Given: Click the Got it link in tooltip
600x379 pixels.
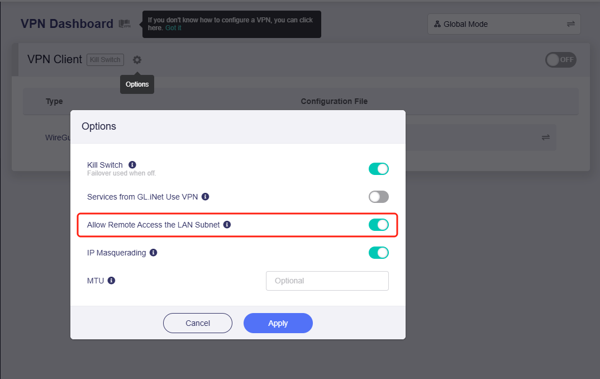Looking at the screenshot, I should [x=173, y=28].
